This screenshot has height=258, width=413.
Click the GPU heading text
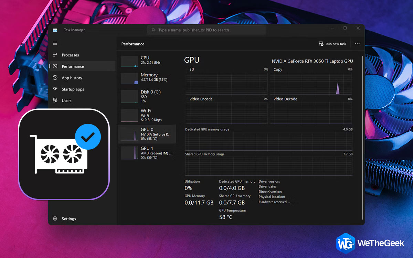pos(192,60)
